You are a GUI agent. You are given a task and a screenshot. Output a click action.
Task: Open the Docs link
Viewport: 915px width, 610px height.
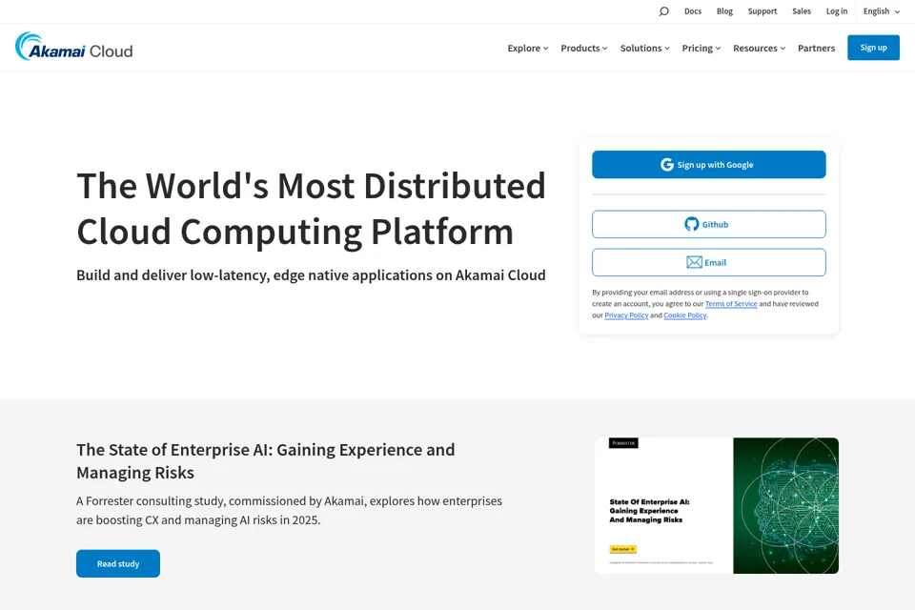pyautogui.click(x=693, y=11)
